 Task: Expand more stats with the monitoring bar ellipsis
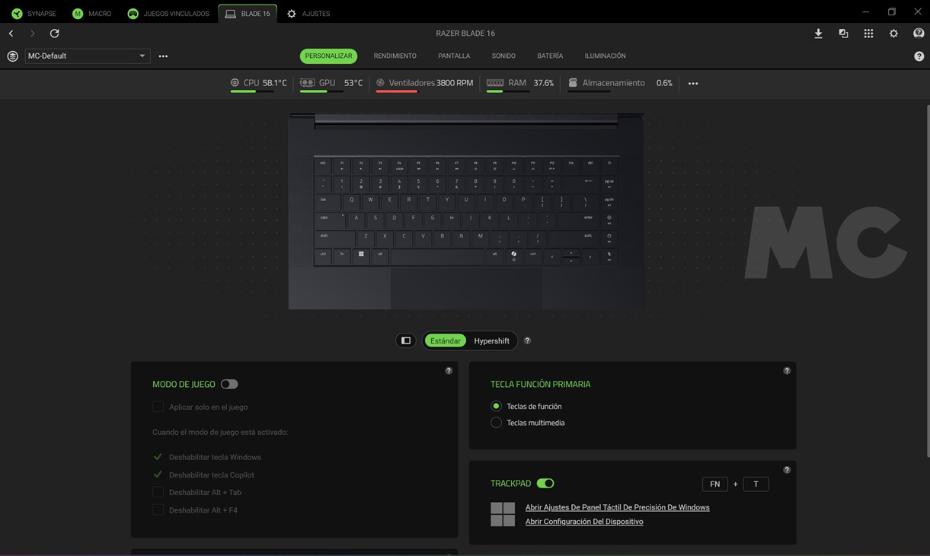click(x=692, y=83)
